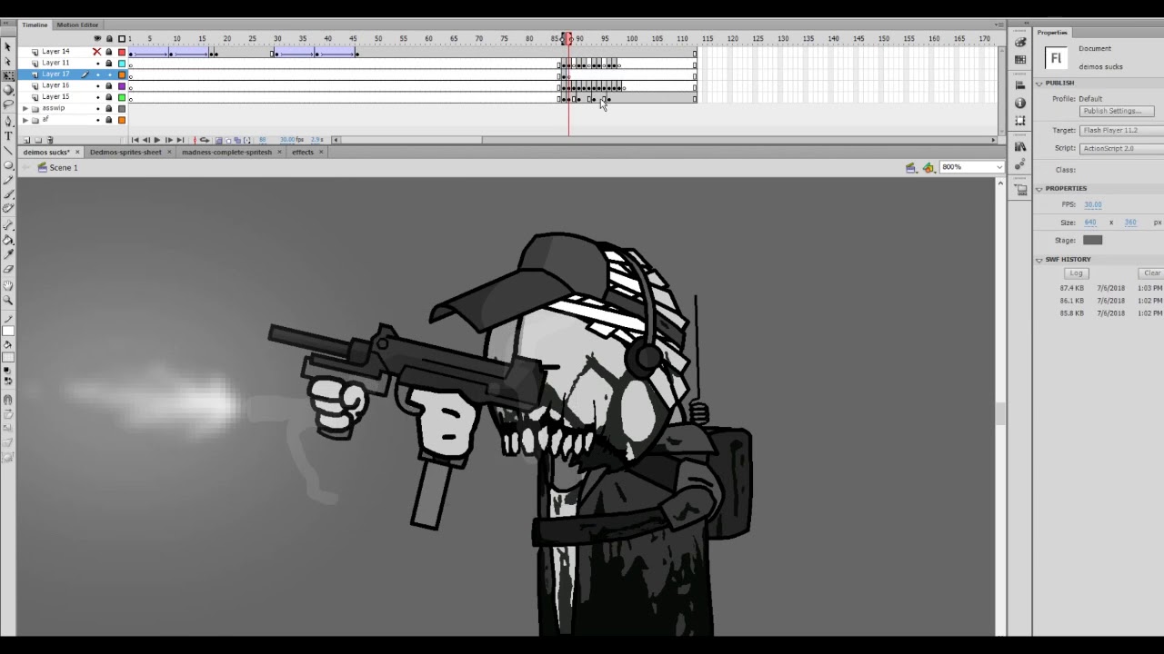Select the Pencil tool
This screenshot has width=1164, height=654.
coord(8,179)
